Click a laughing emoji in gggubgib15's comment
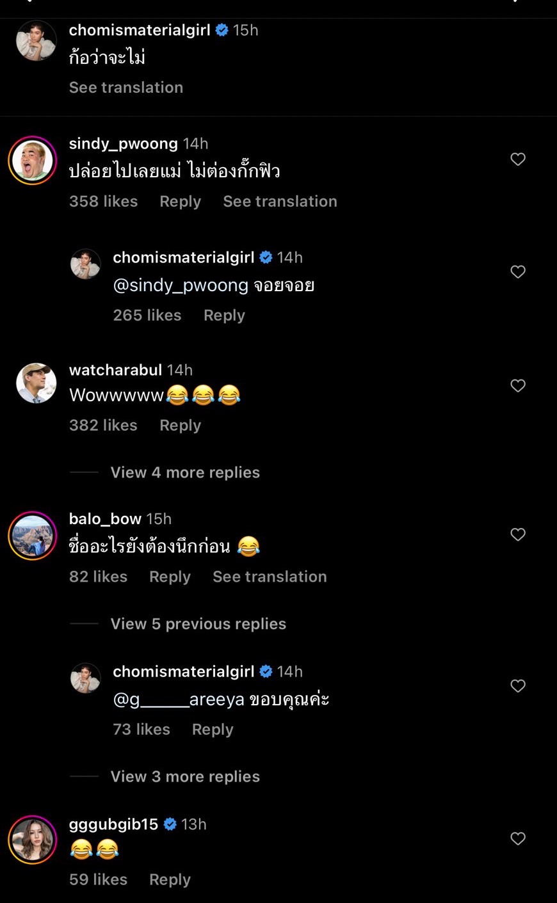This screenshot has width=557, height=903. pyautogui.click(x=80, y=850)
